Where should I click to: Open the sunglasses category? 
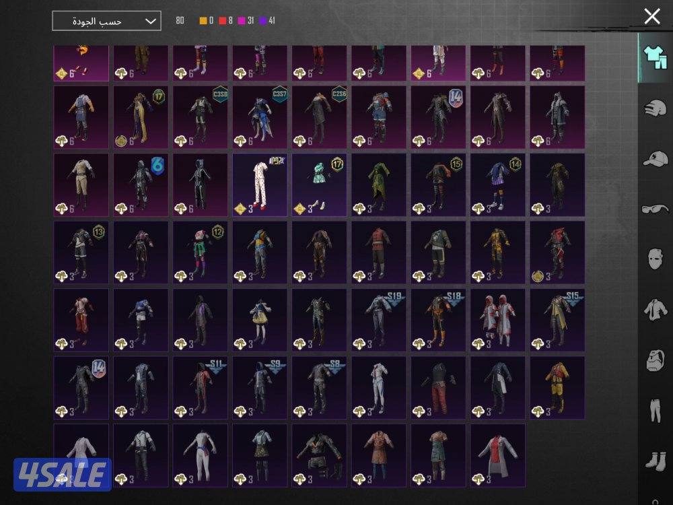[x=654, y=209]
